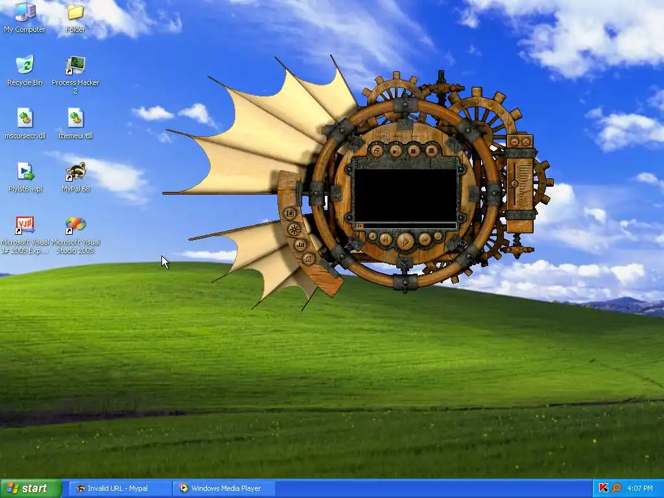This screenshot has height=498, width=664.
Task: Skip to next track in media player
Action: (x=425, y=239)
